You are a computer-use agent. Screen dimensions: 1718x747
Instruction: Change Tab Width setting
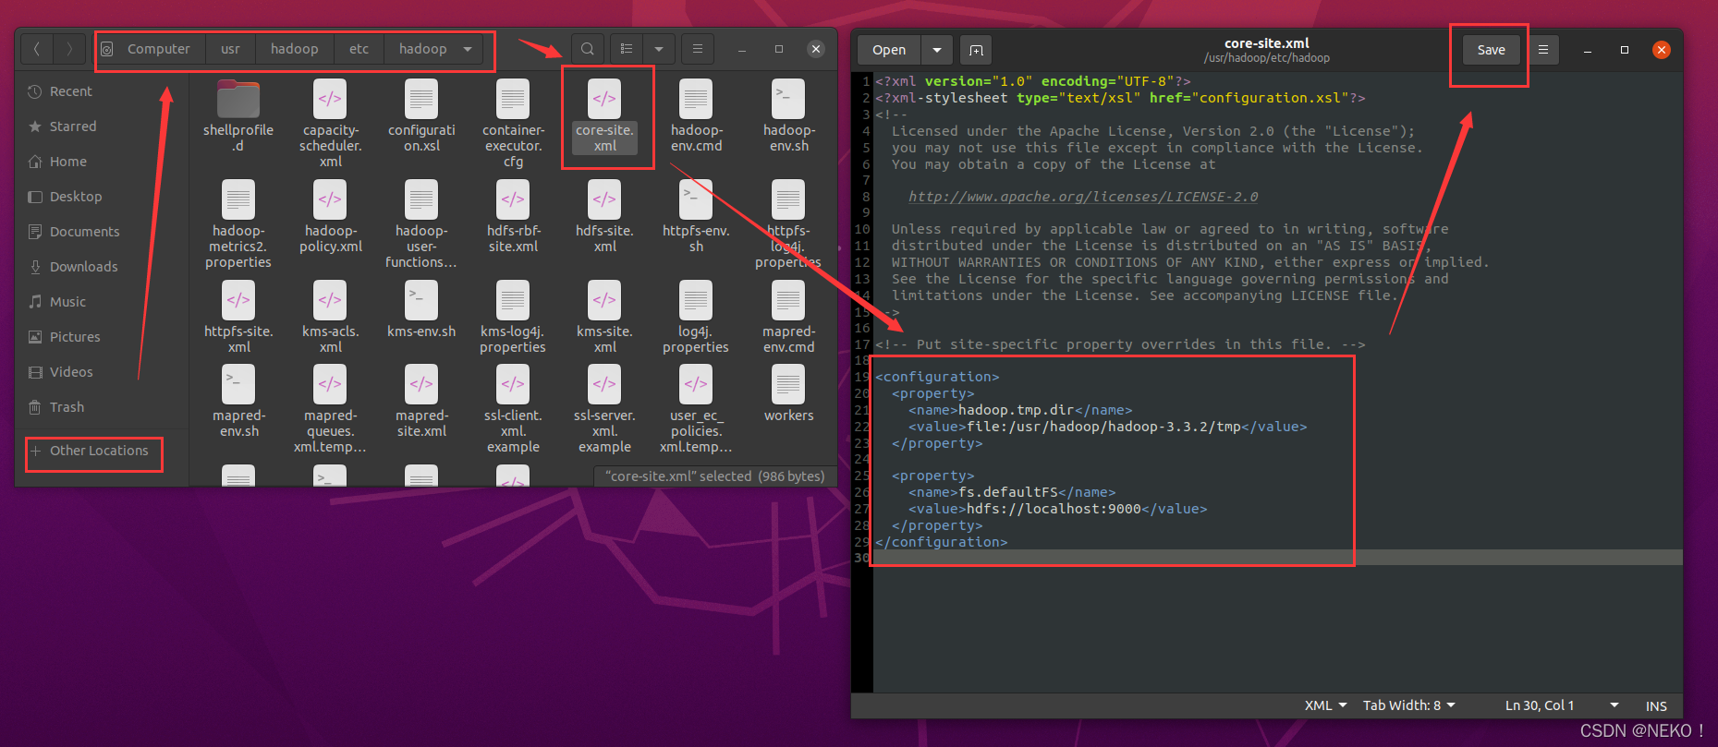[1409, 705]
